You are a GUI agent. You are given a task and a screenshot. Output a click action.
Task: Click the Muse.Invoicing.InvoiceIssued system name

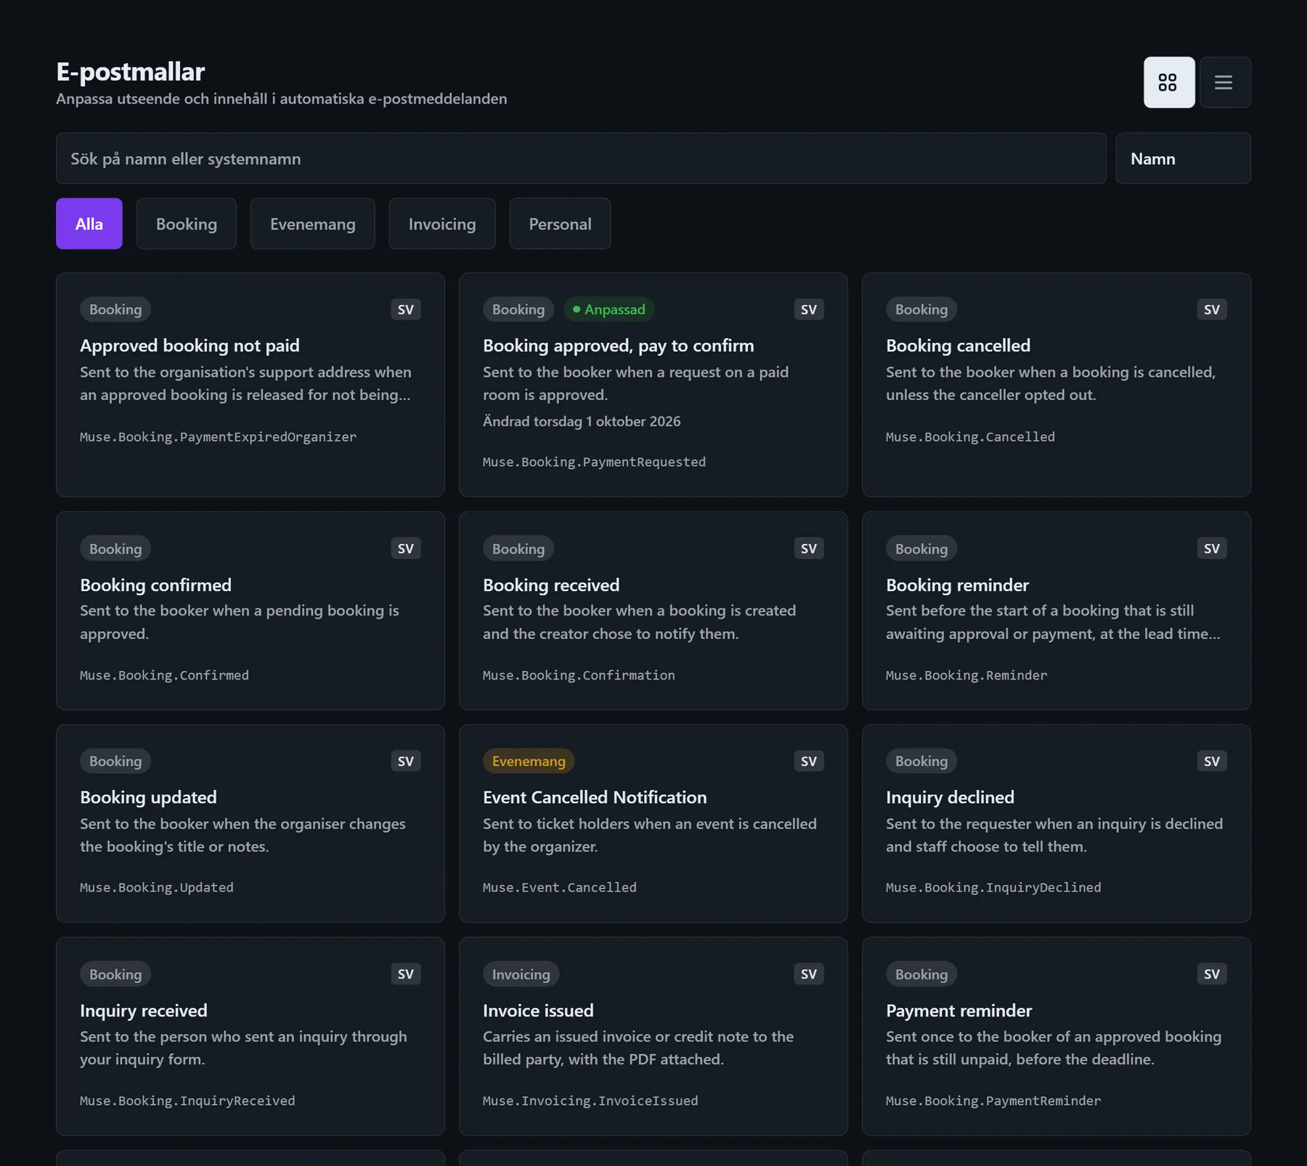click(590, 1101)
